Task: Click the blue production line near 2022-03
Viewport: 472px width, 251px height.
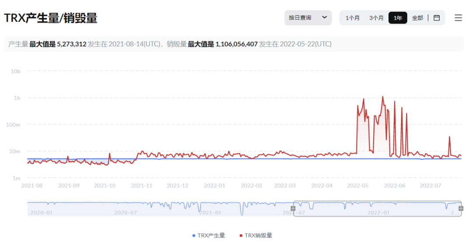Action: [285, 159]
